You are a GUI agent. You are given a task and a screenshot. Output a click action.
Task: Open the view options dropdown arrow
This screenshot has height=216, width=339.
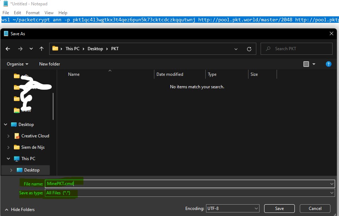tap(314, 64)
